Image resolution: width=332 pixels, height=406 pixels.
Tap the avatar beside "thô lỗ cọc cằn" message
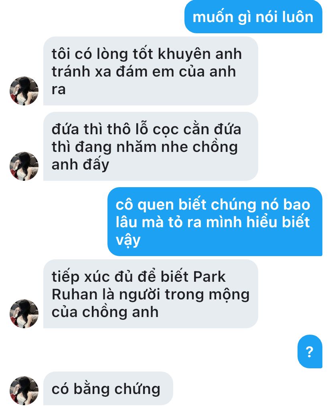pyautogui.click(x=24, y=166)
